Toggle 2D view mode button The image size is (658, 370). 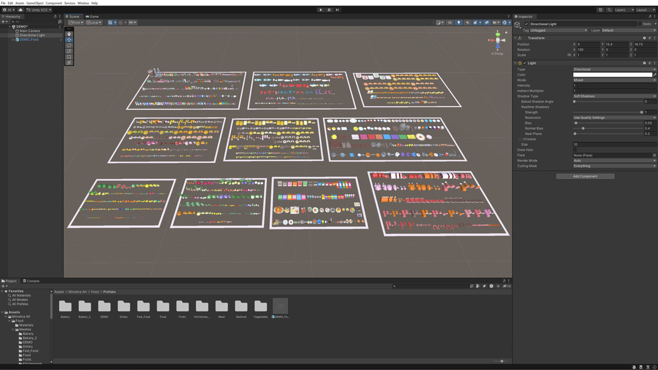450,22
